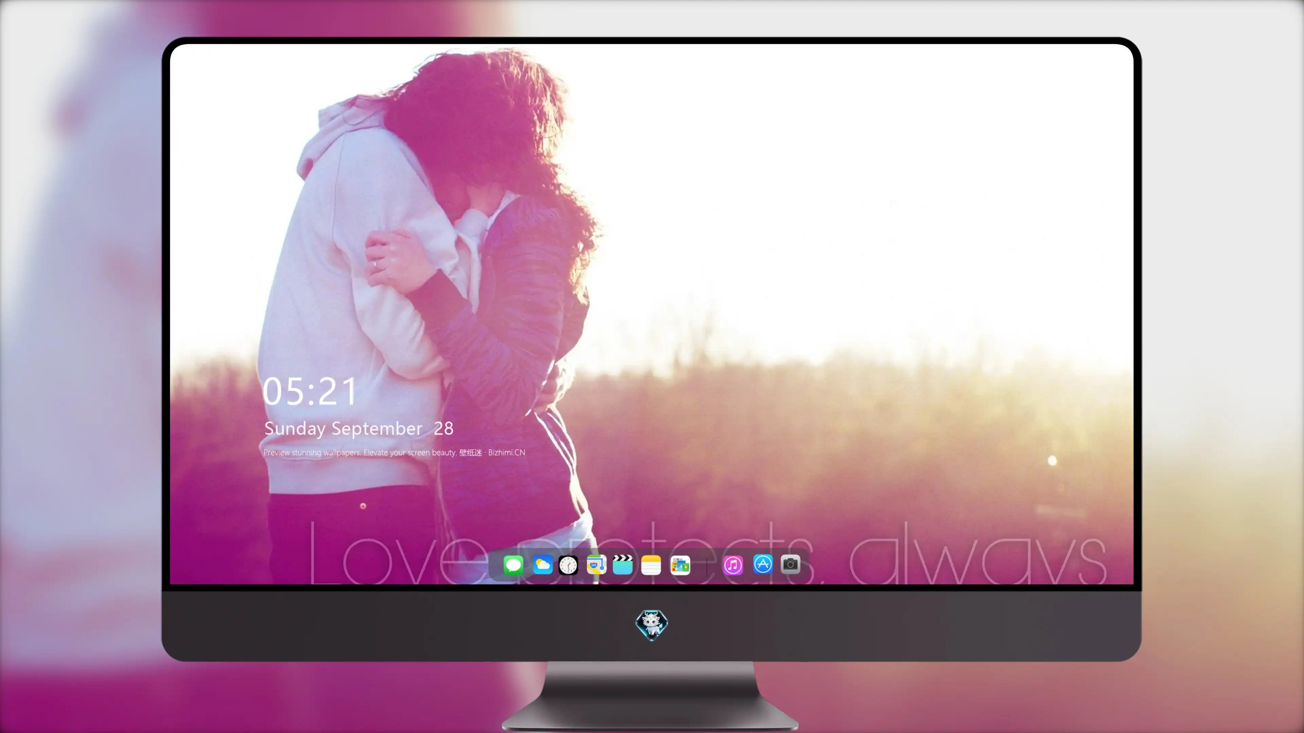Click the 'Preview stunning wallpapers' caption text
The width and height of the screenshot is (1304, 733).
point(394,452)
